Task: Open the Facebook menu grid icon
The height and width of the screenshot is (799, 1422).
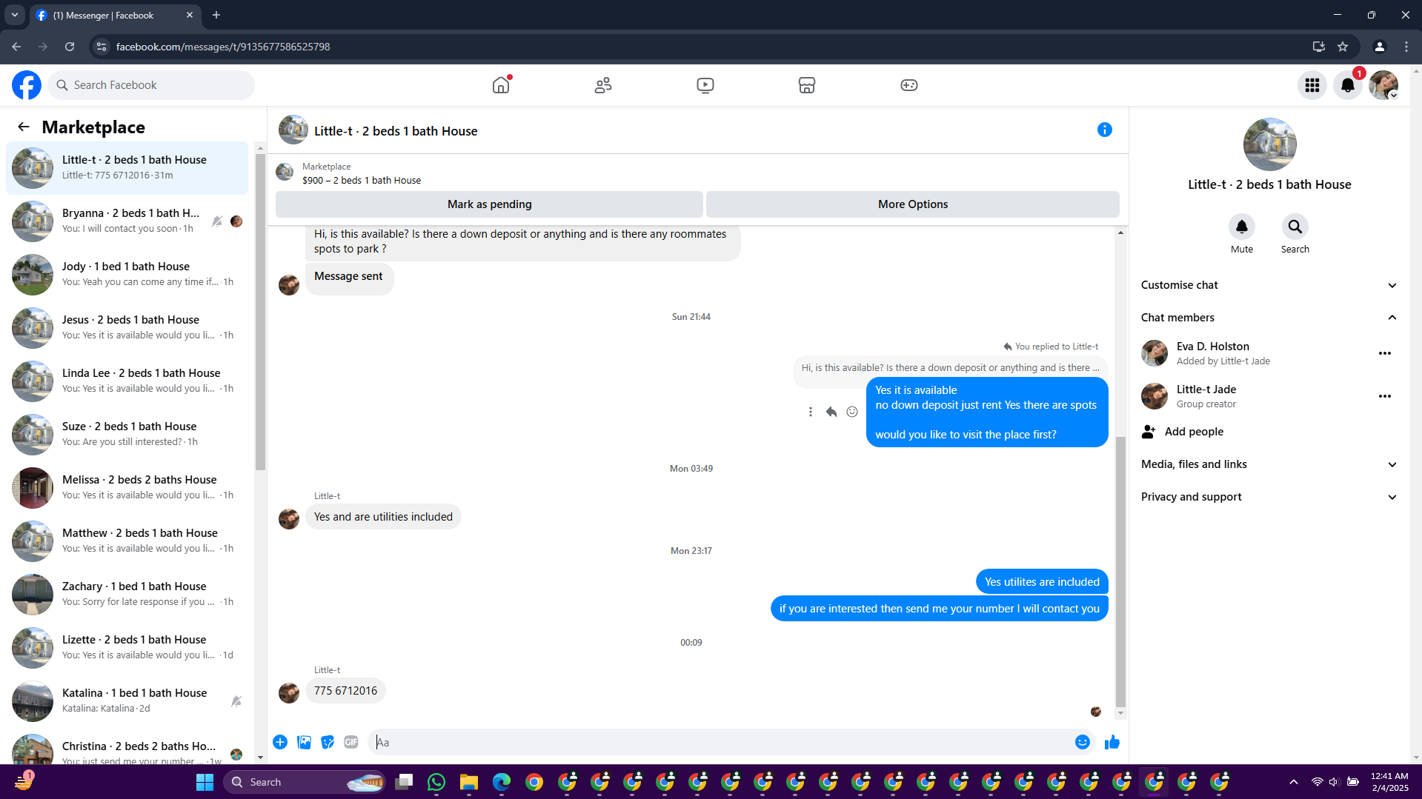Action: [x=1312, y=85]
